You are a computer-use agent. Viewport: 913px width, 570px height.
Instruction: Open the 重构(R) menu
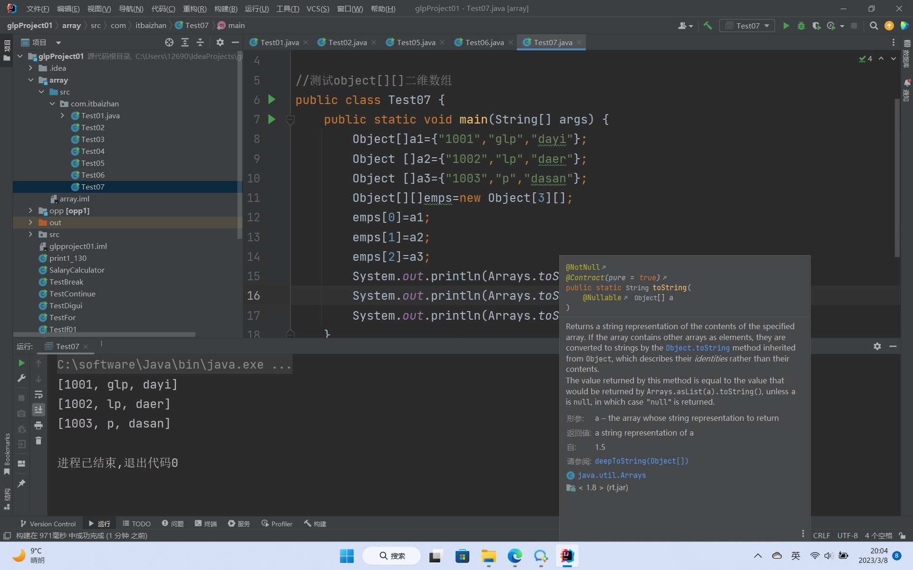pos(194,9)
